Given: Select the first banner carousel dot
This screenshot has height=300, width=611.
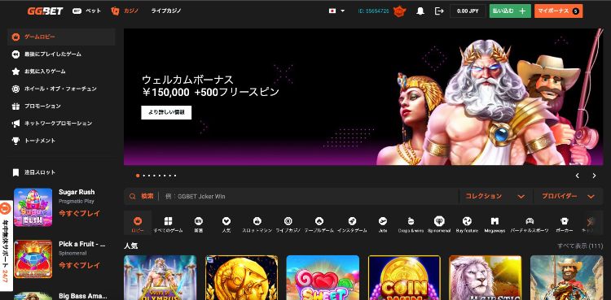Looking at the screenshot, I should coord(138,176).
